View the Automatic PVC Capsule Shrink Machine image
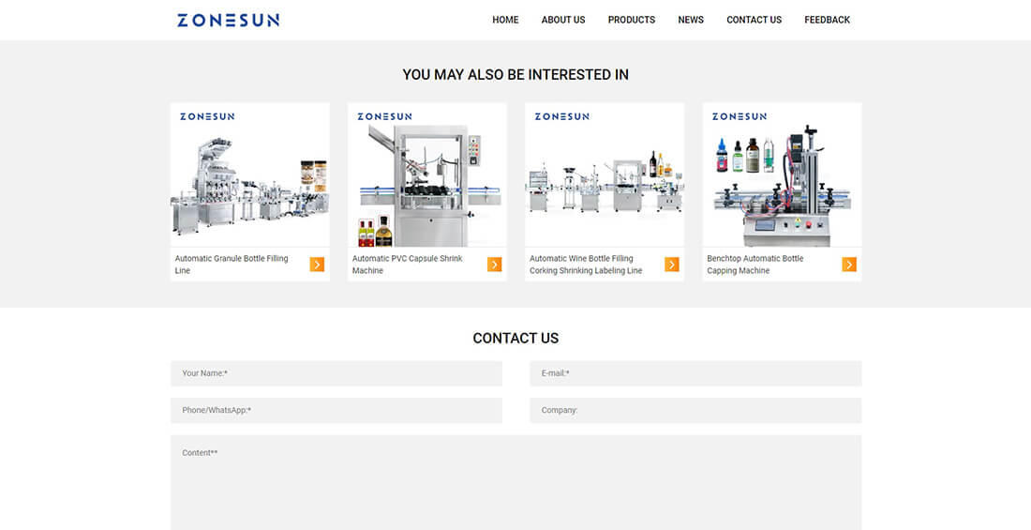 point(426,174)
